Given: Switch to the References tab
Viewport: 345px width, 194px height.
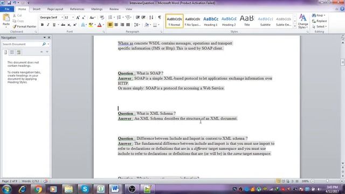Looking at the screenshot, I should pos(77,9).
